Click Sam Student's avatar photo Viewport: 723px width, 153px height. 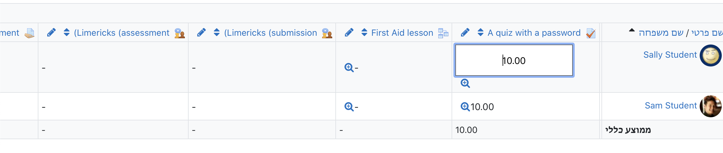(711, 106)
